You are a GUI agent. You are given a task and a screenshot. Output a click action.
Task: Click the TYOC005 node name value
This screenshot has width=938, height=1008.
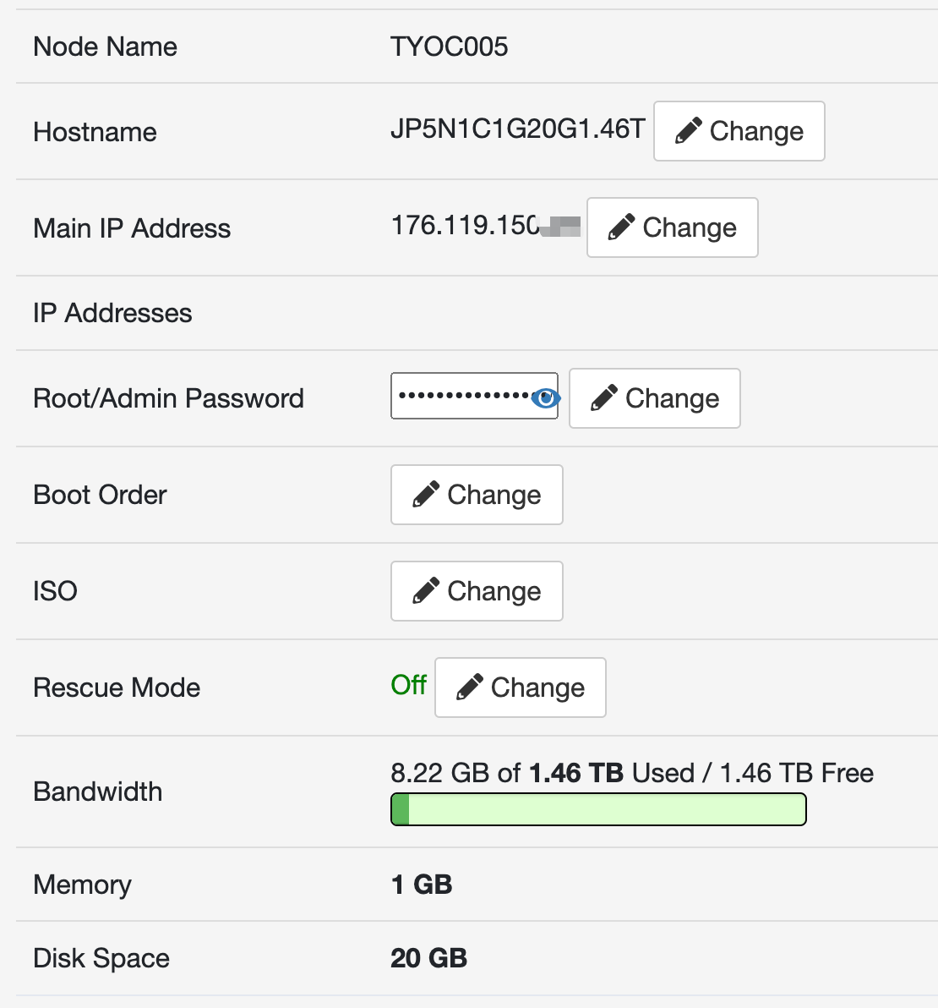[x=449, y=47]
